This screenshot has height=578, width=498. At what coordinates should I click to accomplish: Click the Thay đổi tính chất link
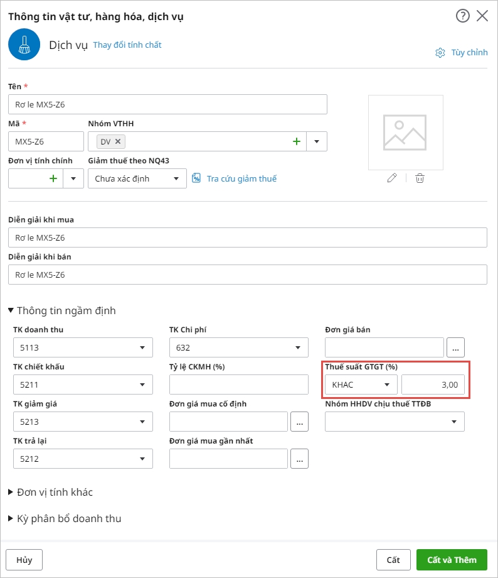127,45
